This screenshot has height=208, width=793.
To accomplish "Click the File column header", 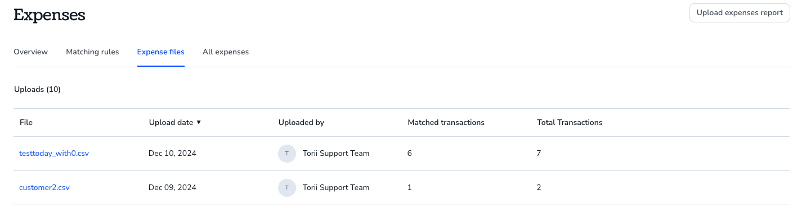I will pyautogui.click(x=26, y=122).
